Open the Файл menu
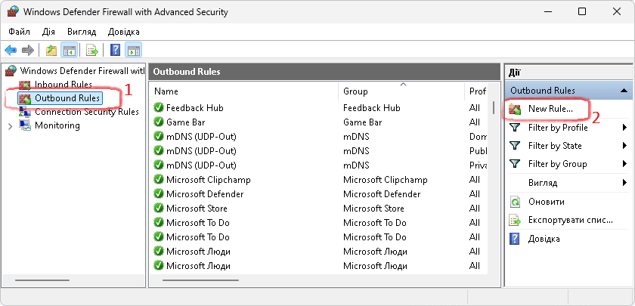This screenshot has height=306, width=635. [19, 32]
